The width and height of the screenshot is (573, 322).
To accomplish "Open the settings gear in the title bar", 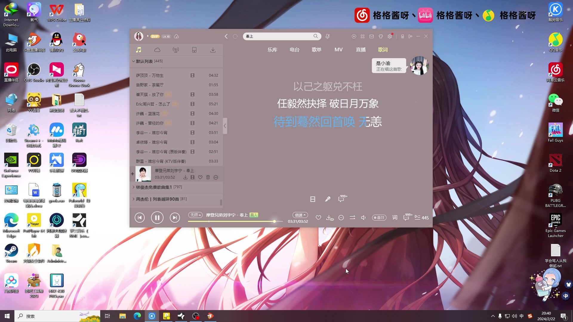I will [x=390, y=36].
